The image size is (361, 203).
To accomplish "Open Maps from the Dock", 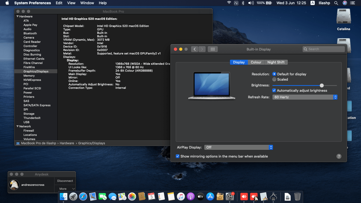I will pyautogui.click(x=122, y=196).
